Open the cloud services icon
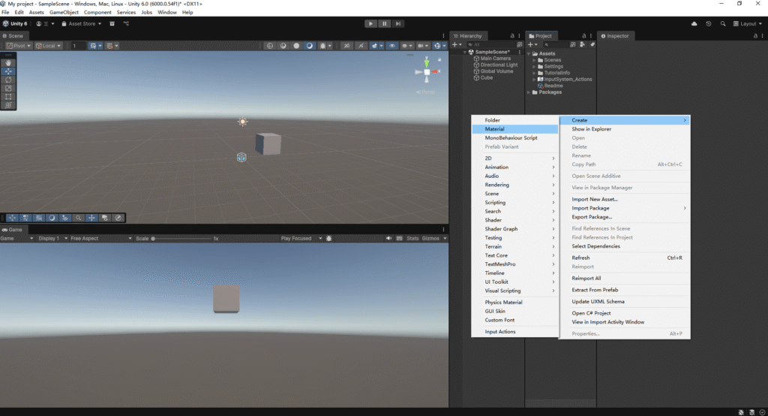 (x=694, y=23)
